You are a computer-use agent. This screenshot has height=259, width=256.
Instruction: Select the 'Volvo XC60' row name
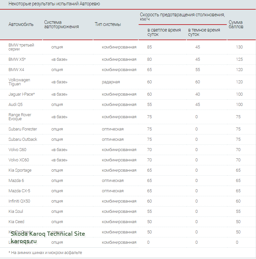(x=19, y=160)
